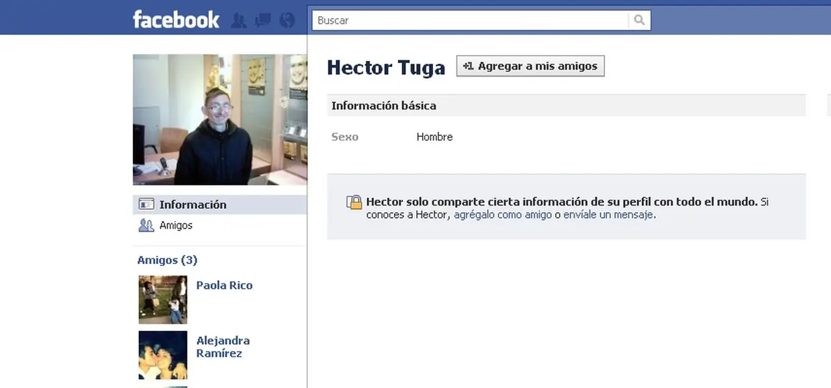Select the Información tab in sidebar
Viewport: 831px width, 388px height.
(219, 204)
